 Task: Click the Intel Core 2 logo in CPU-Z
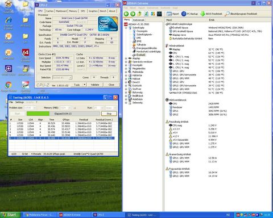click(108, 24)
